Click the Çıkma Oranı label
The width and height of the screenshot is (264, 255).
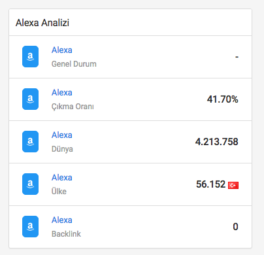pos(73,107)
